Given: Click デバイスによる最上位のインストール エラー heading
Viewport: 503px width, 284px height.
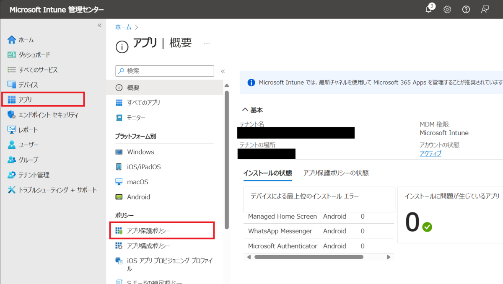Looking at the screenshot, I should tap(305, 196).
